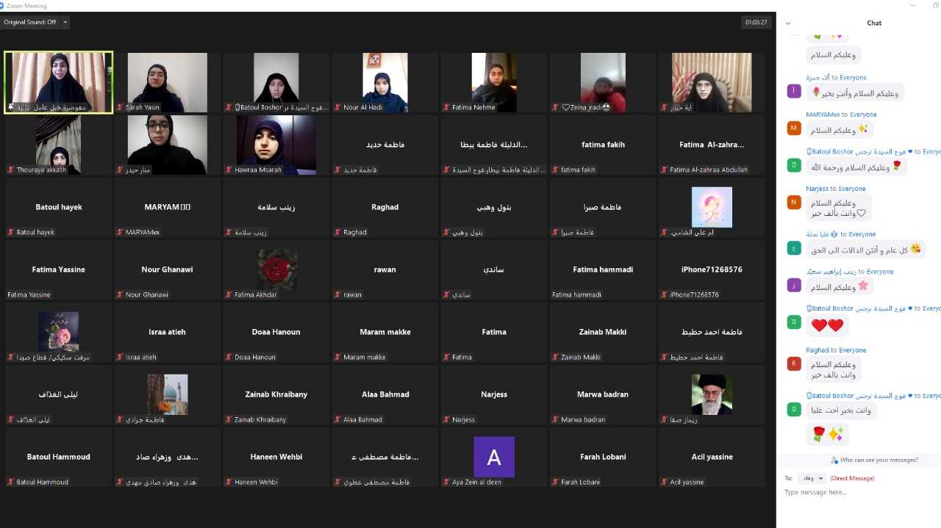Click the Chat panel header title

[x=874, y=23]
